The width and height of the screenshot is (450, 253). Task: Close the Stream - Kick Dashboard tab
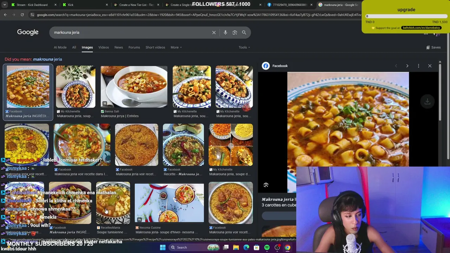pos(56,5)
